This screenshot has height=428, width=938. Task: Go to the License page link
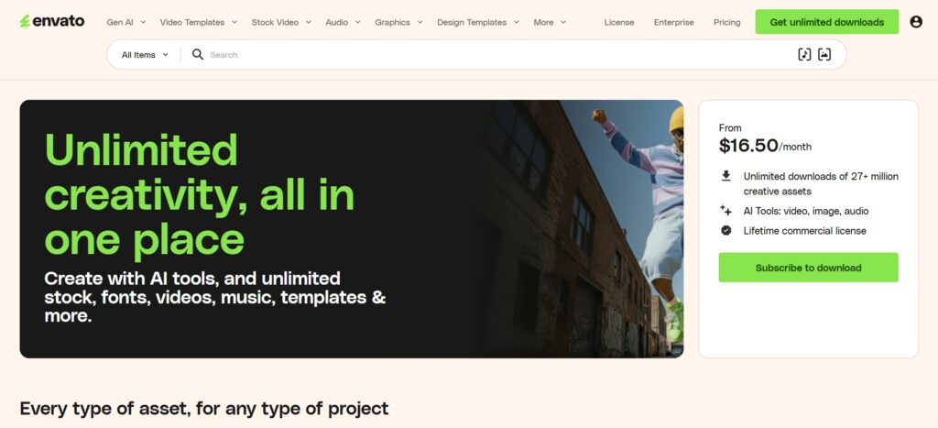tap(619, 22)
